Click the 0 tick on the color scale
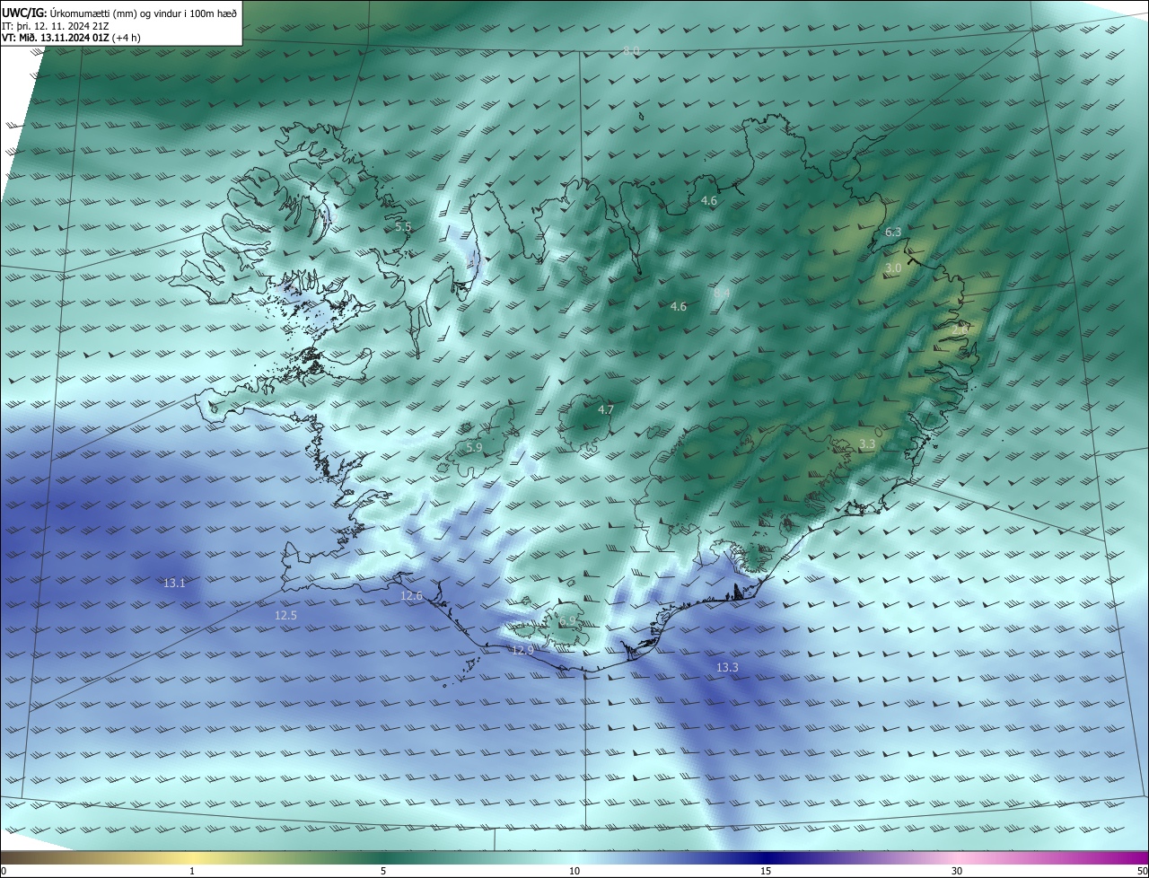This screenshot has width=1149, height=878. tap(4, 871)
